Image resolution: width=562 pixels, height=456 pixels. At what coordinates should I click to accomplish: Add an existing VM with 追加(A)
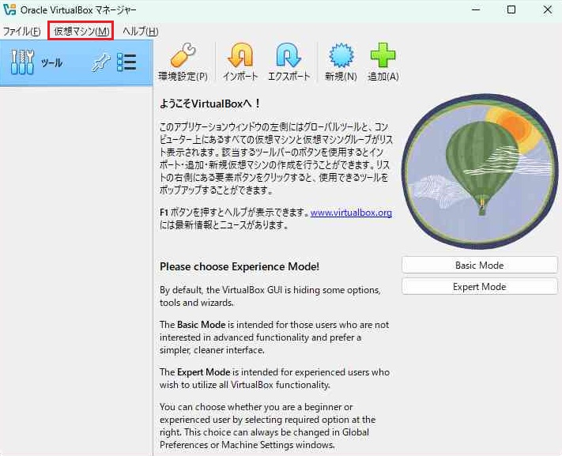383,62
